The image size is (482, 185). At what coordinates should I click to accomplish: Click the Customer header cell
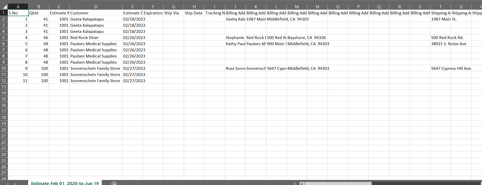[x=96, y=13]
